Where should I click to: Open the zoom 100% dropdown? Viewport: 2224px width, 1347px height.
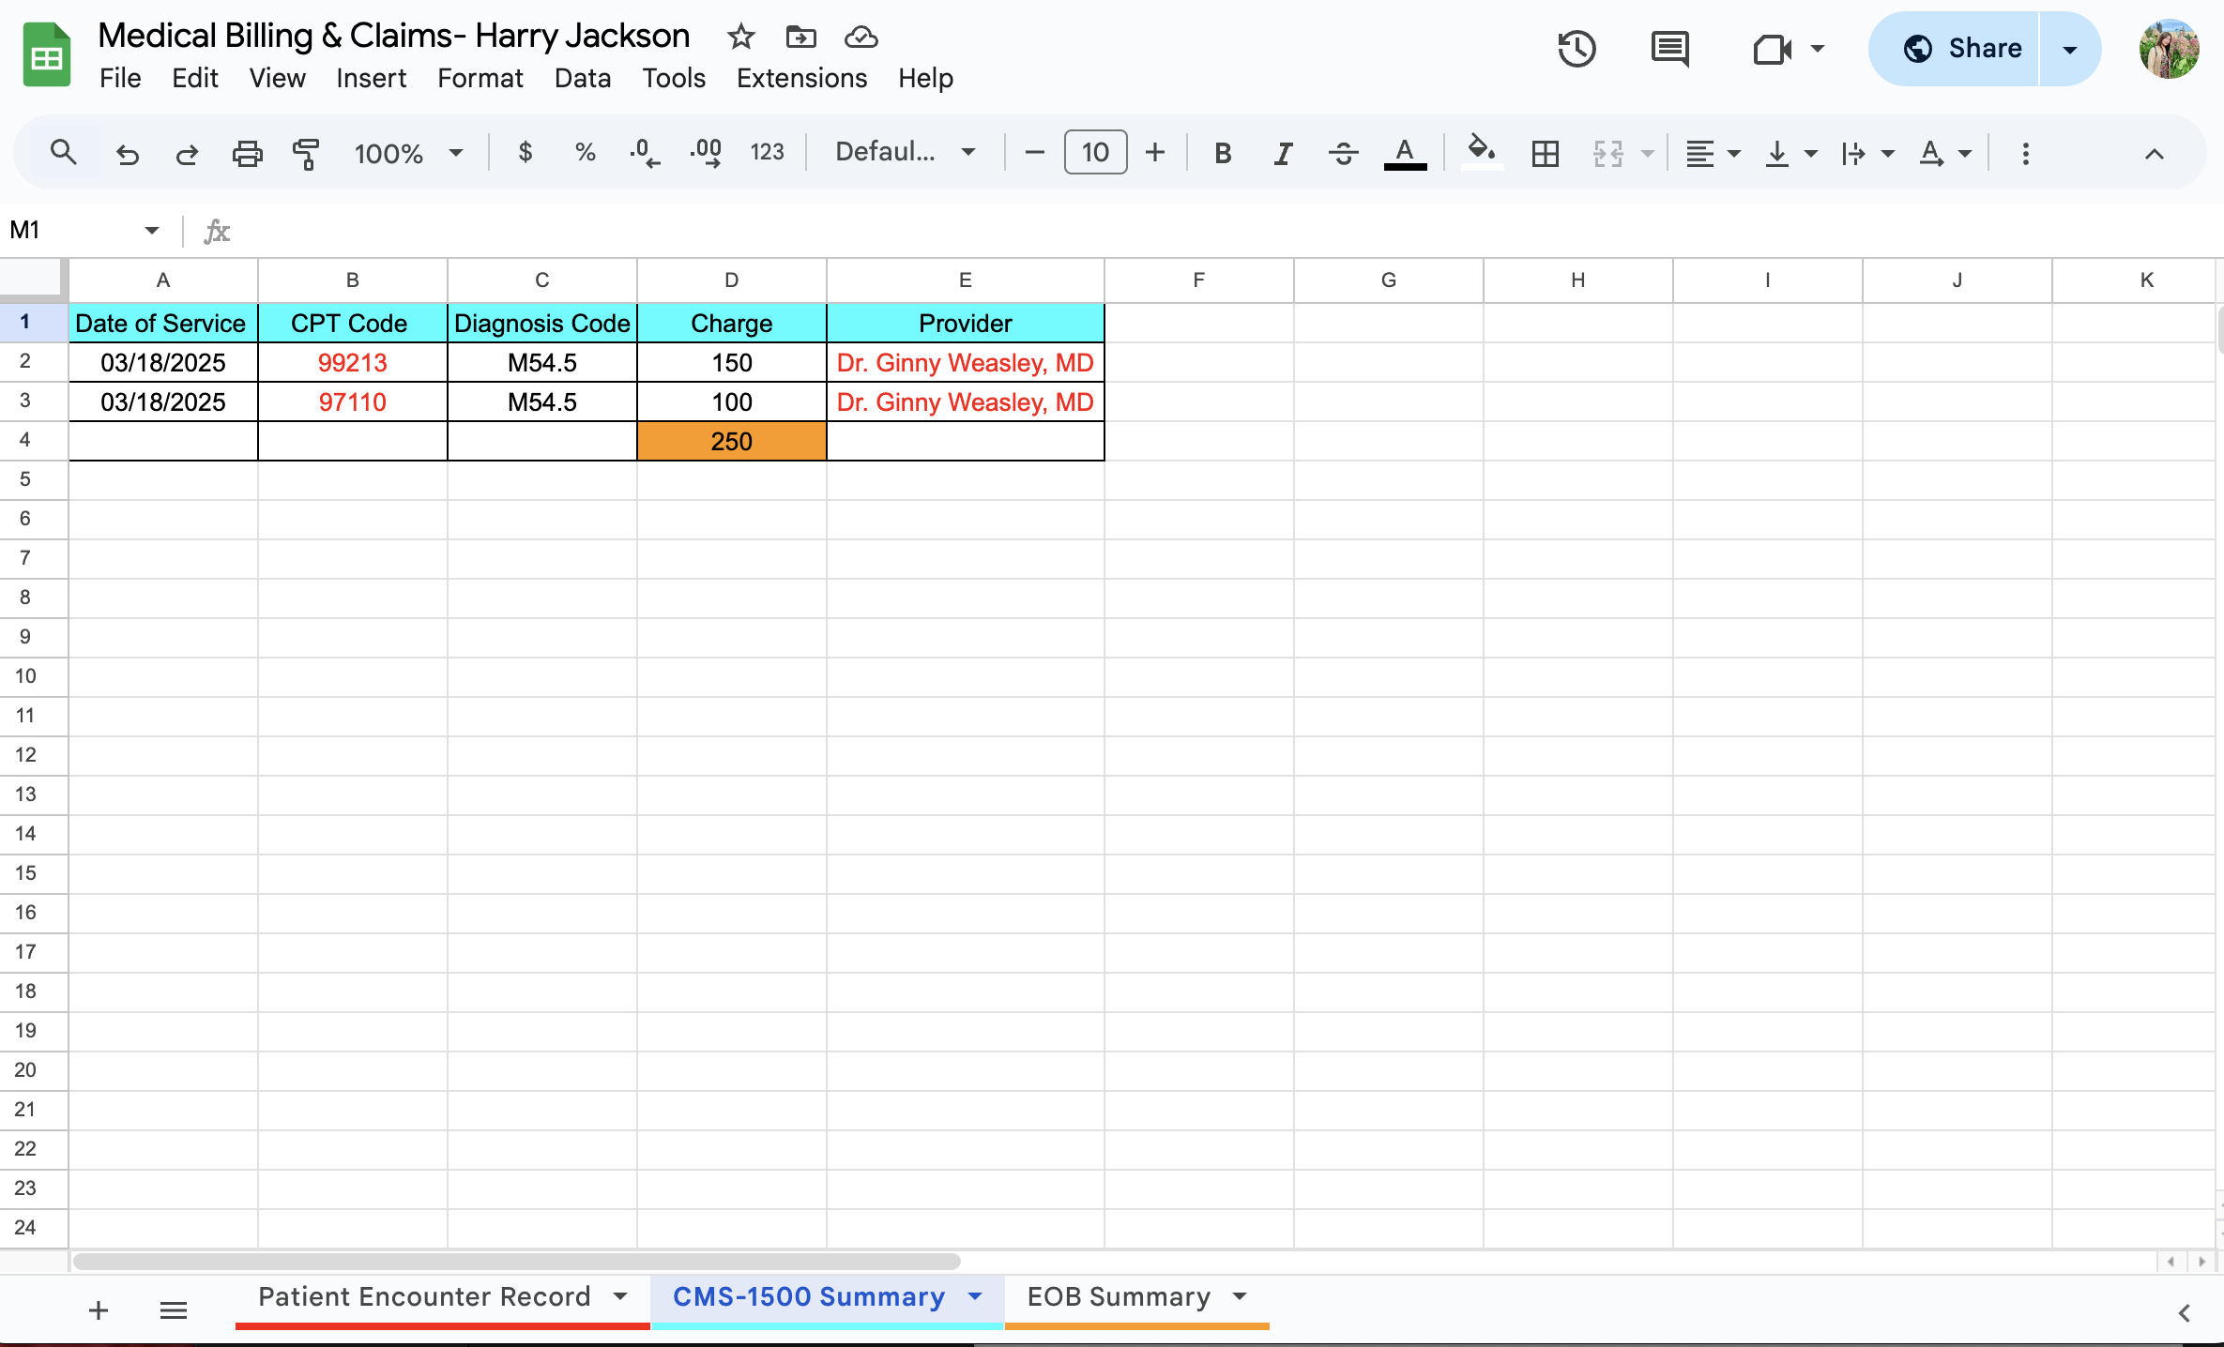(x=408, y=153)
